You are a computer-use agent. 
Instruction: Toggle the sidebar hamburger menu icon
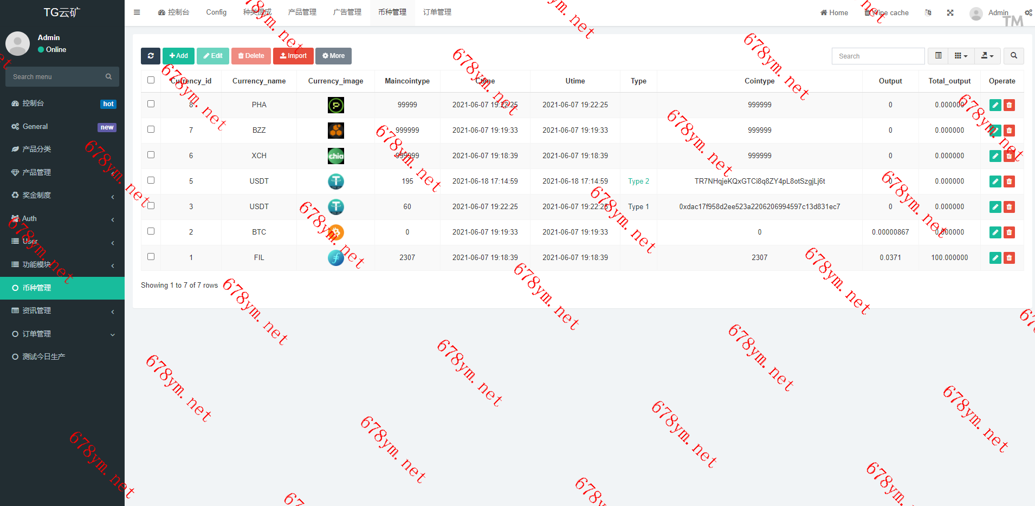(x=137, y=12)
